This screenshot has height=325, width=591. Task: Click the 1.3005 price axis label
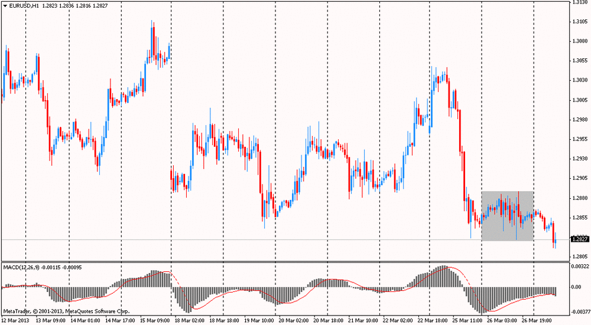580,100
